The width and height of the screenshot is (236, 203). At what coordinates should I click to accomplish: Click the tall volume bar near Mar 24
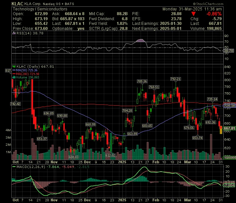(x=211, y=147)
